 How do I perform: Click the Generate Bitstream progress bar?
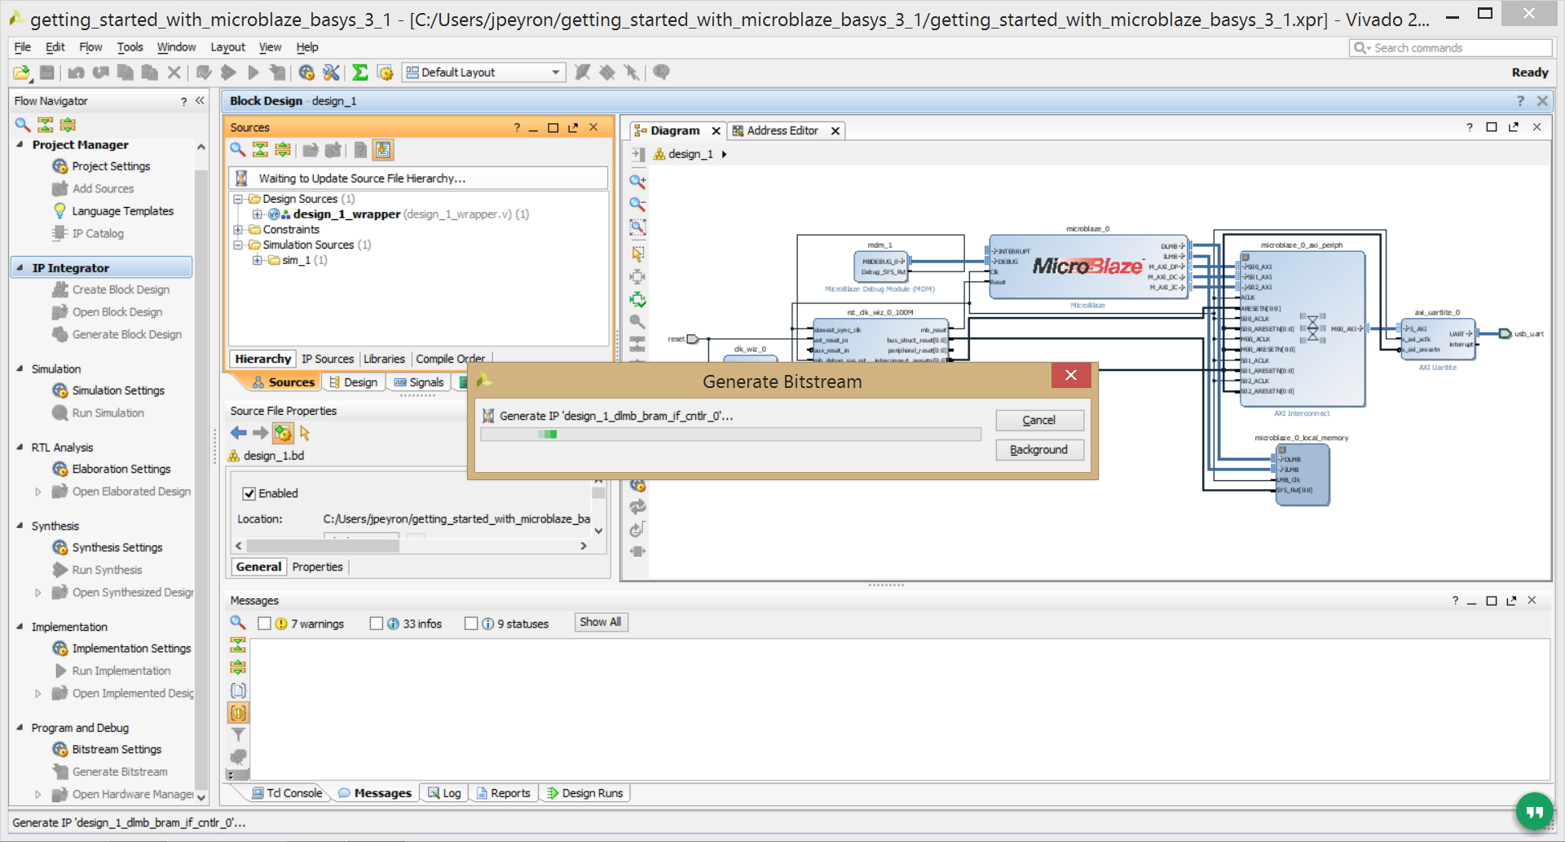tap(730, 434)
